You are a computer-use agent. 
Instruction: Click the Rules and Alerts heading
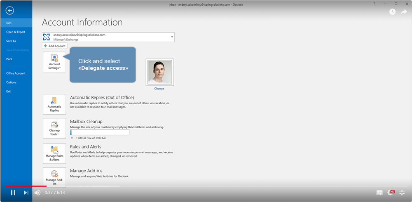tap(86, 146)
